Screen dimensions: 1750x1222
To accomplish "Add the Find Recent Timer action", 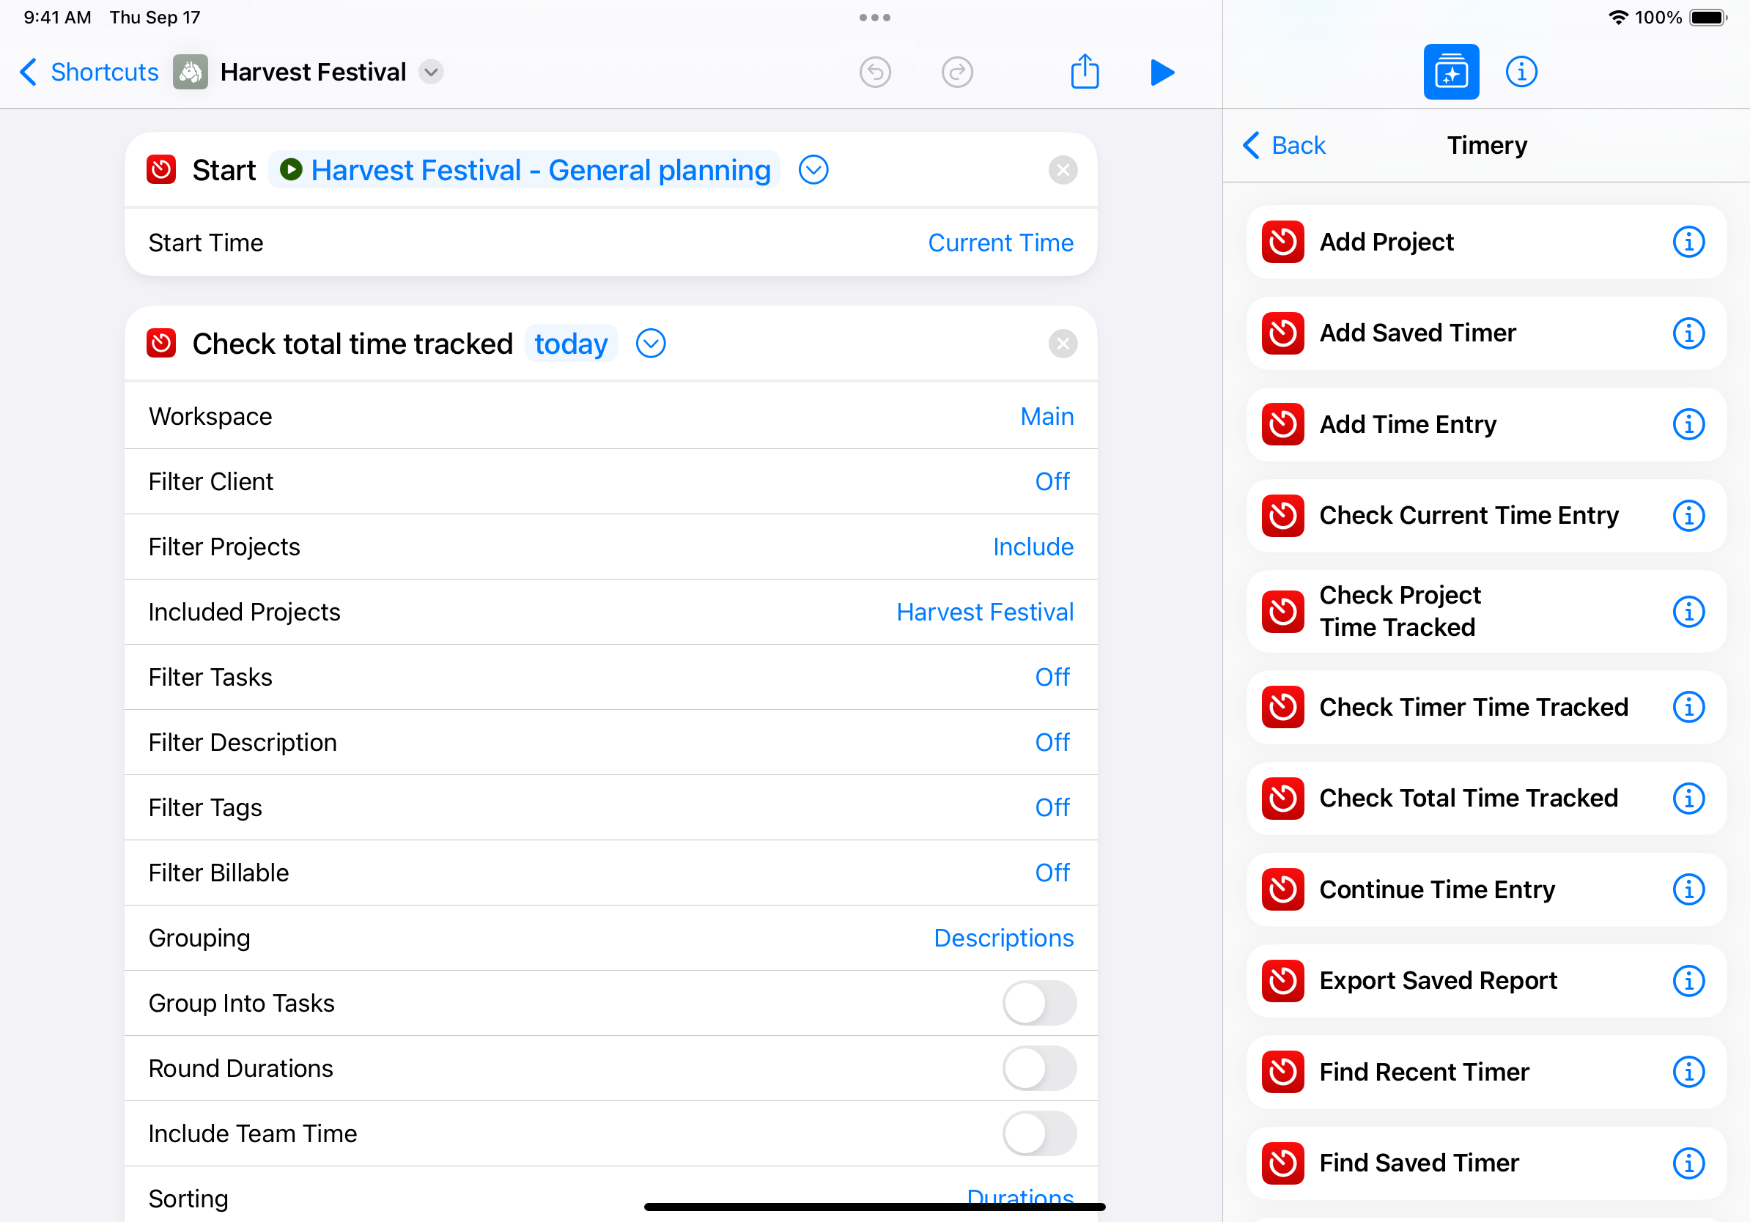I will point(1486,1072).
